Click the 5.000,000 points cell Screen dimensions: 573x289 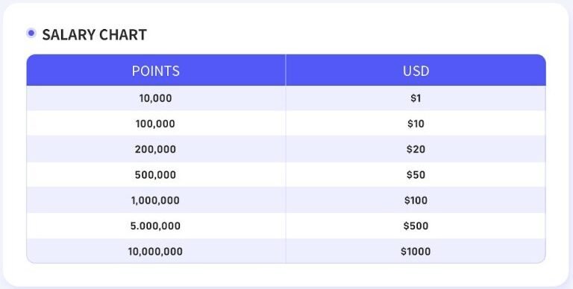point(156,226)
